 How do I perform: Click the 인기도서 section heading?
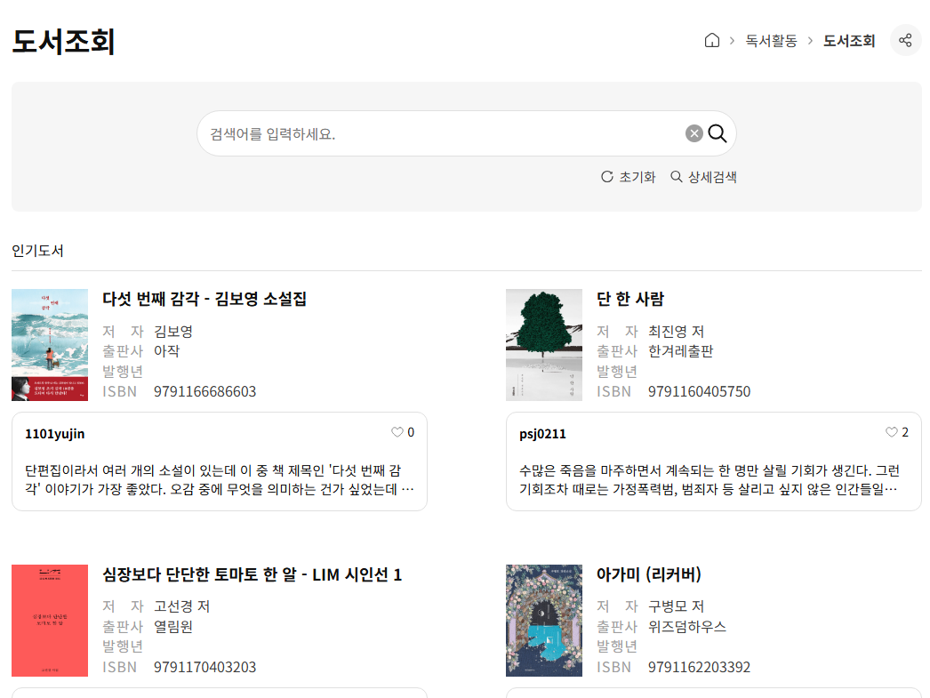point(37,250)
